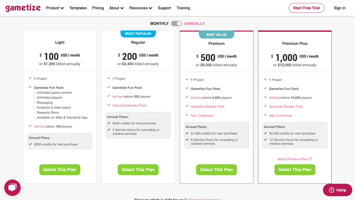The width and height of the screenshot is (355, 200).
Task: Click checkmark icon next to Light's Gametize Fun Pack
Action: click(x=30, y=87)
